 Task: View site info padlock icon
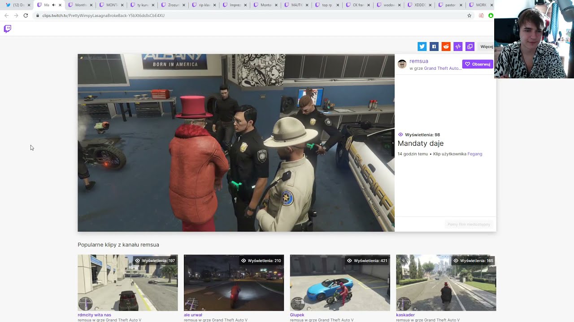[38, 15]
